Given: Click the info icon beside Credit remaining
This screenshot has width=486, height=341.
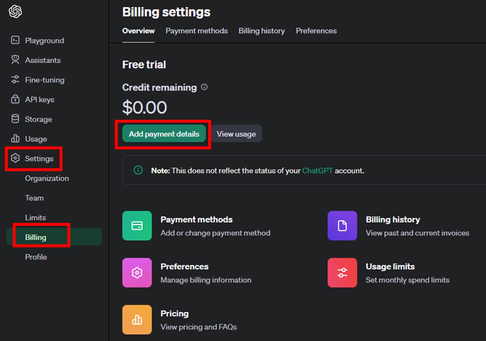Looking at the screenshot, I should (x=204, y=87).
